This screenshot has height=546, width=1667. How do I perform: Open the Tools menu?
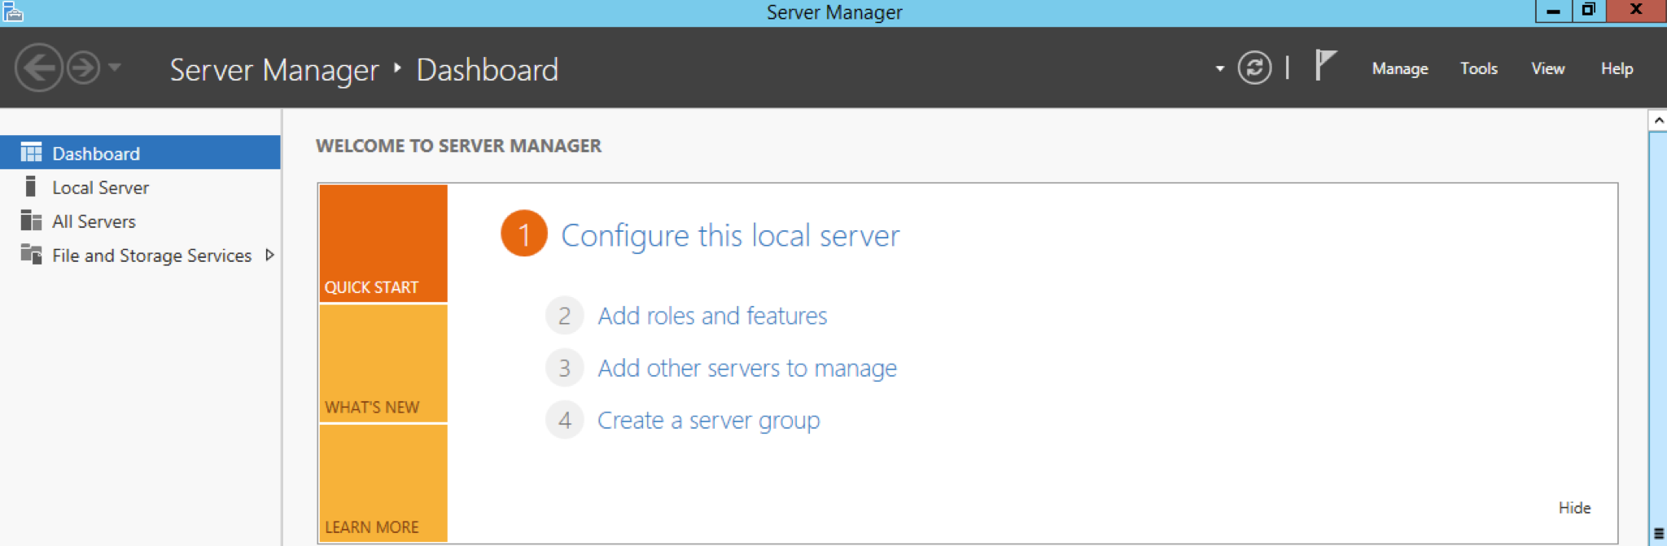pos(1478,68)
